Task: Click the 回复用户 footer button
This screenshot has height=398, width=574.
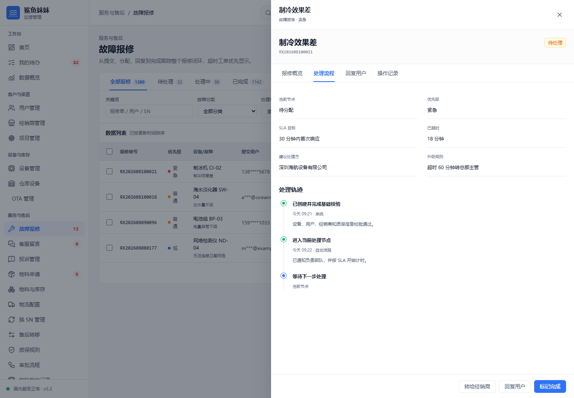Action: tap(515, 386)
